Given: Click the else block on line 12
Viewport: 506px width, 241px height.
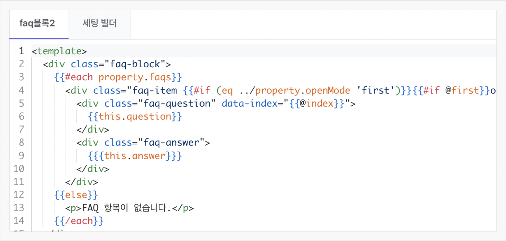Looking at the screenshot, I should (76, 194).
